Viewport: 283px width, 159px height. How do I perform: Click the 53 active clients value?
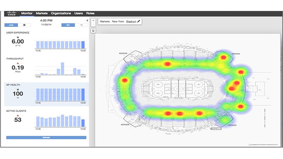[x=18, y=120]
